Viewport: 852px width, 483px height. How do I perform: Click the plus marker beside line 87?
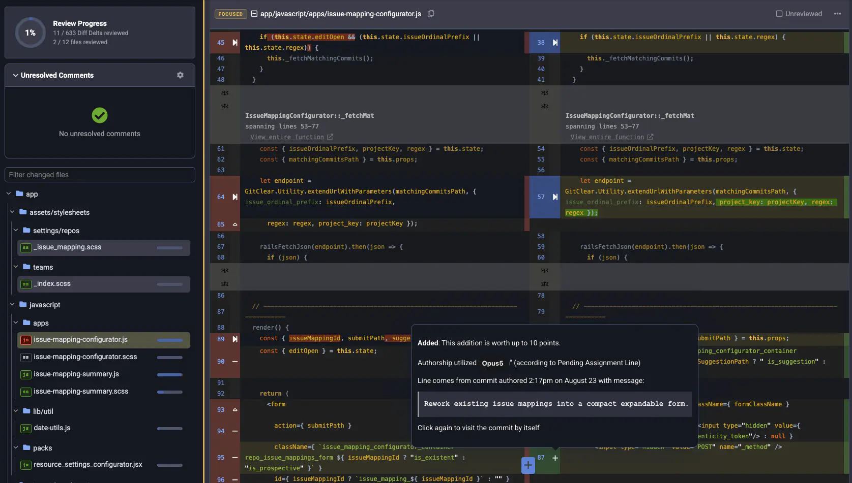[555, 458]
